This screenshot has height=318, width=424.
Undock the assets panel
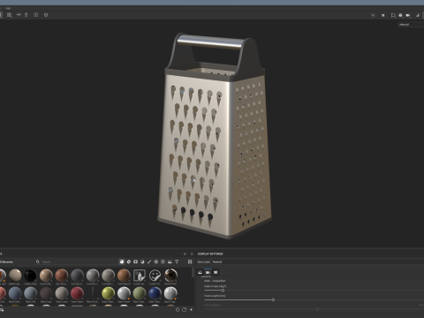pyautogui.click(x=185, y=254)
